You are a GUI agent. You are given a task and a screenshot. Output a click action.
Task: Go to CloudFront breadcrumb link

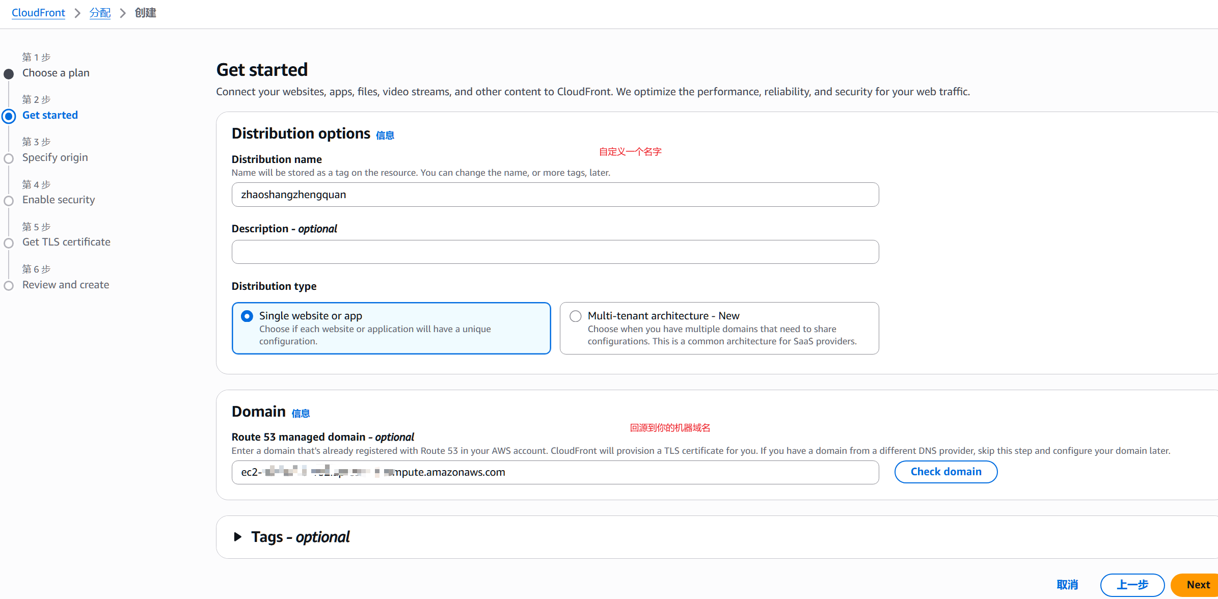pos(38,13)
